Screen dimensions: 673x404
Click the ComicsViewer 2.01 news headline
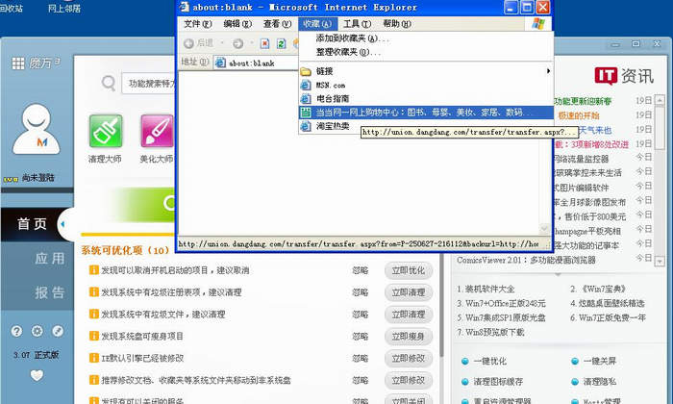pyautogui.click(x=526, y=260)
